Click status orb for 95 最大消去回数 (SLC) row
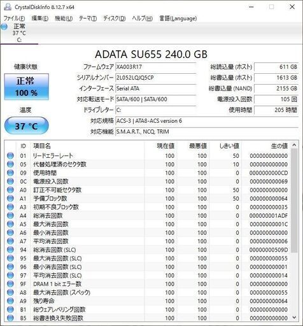The width and height of the screenshot is (303, 326). 10,259
